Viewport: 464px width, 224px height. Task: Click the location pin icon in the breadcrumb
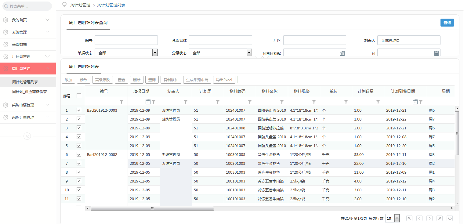(x=64, y=5)
